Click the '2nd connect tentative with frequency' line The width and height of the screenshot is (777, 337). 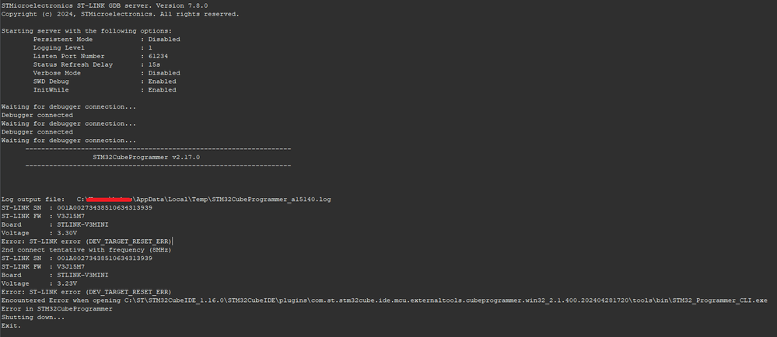[x=86, y=250]
